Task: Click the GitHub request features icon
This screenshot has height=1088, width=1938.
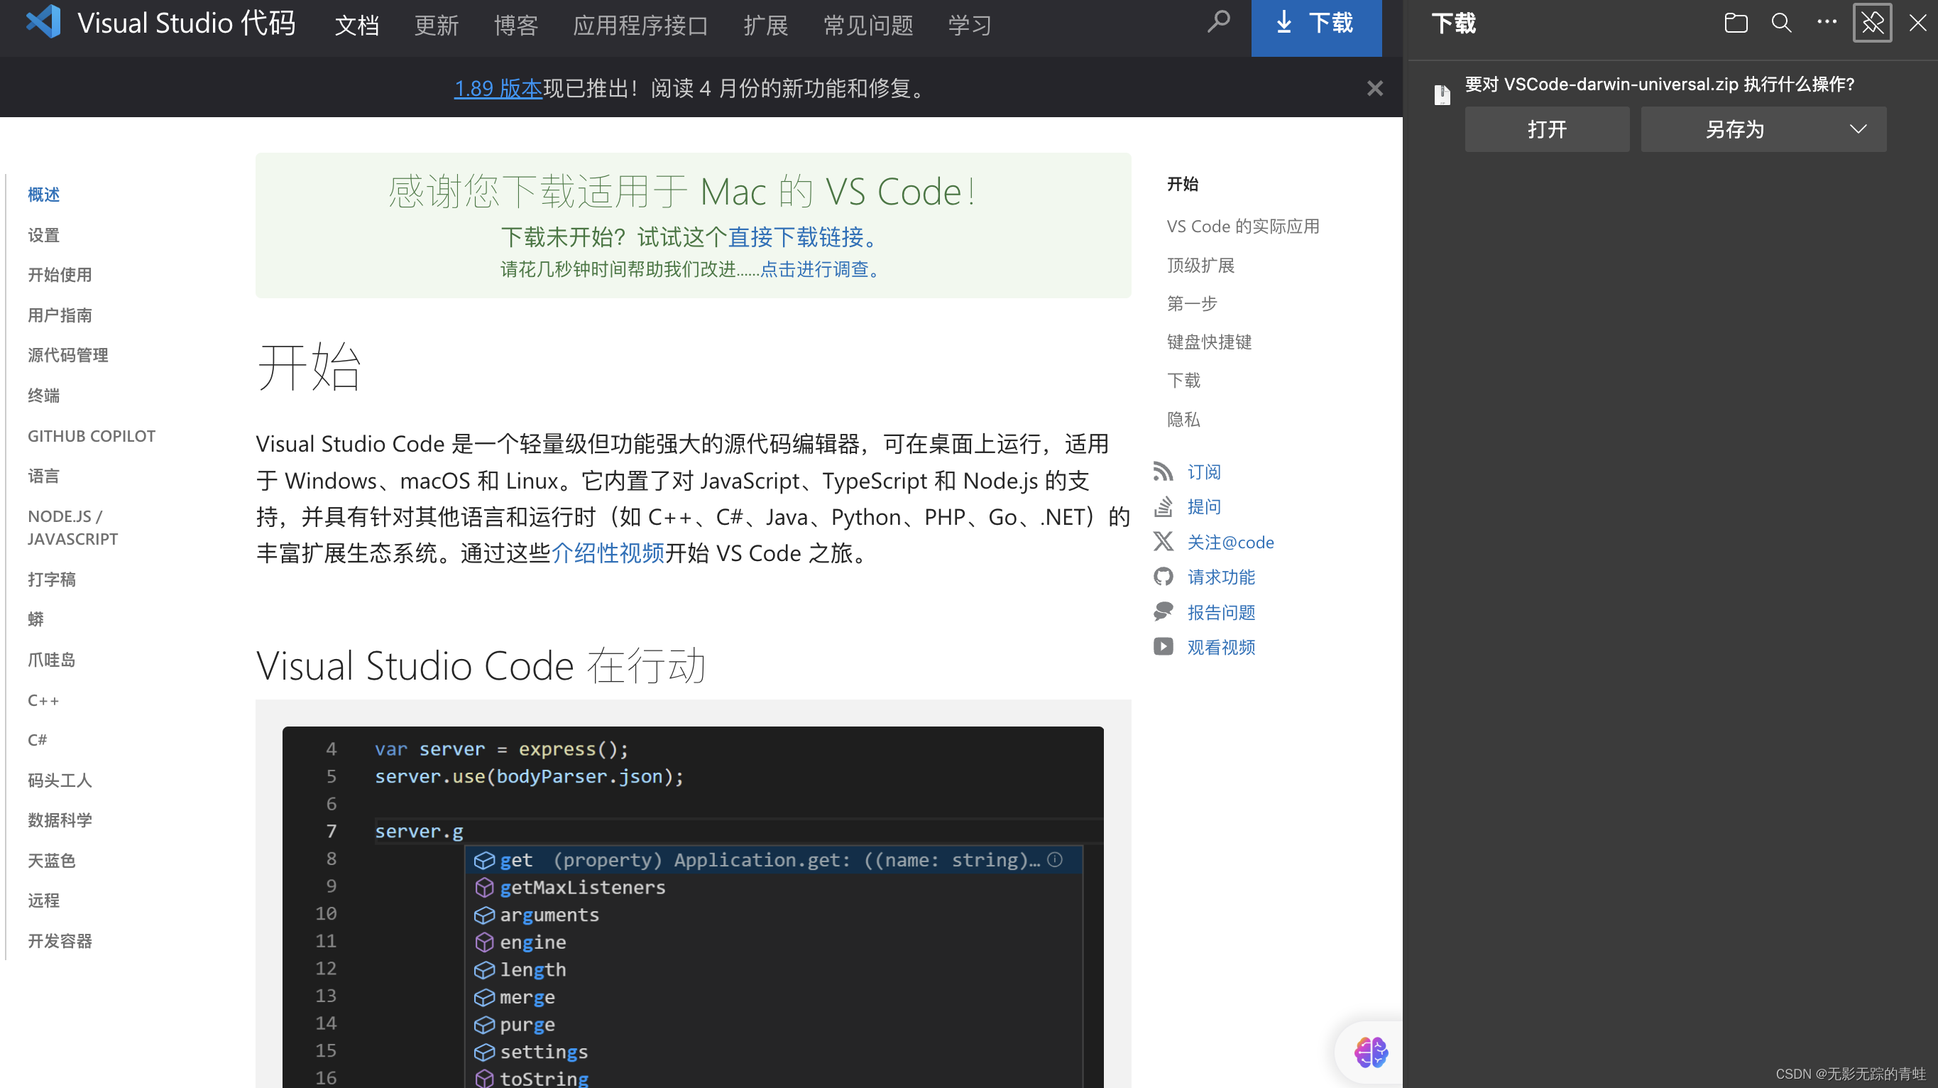Action: 1163,577
